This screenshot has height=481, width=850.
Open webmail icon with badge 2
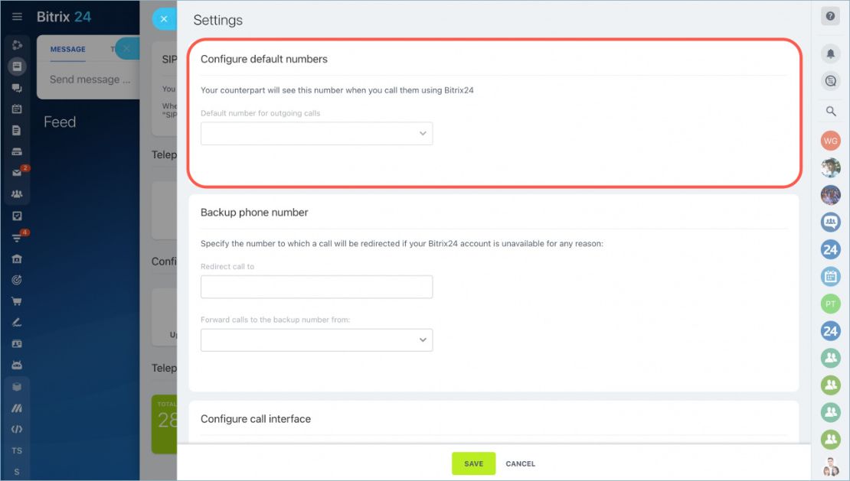pos(17,173)
